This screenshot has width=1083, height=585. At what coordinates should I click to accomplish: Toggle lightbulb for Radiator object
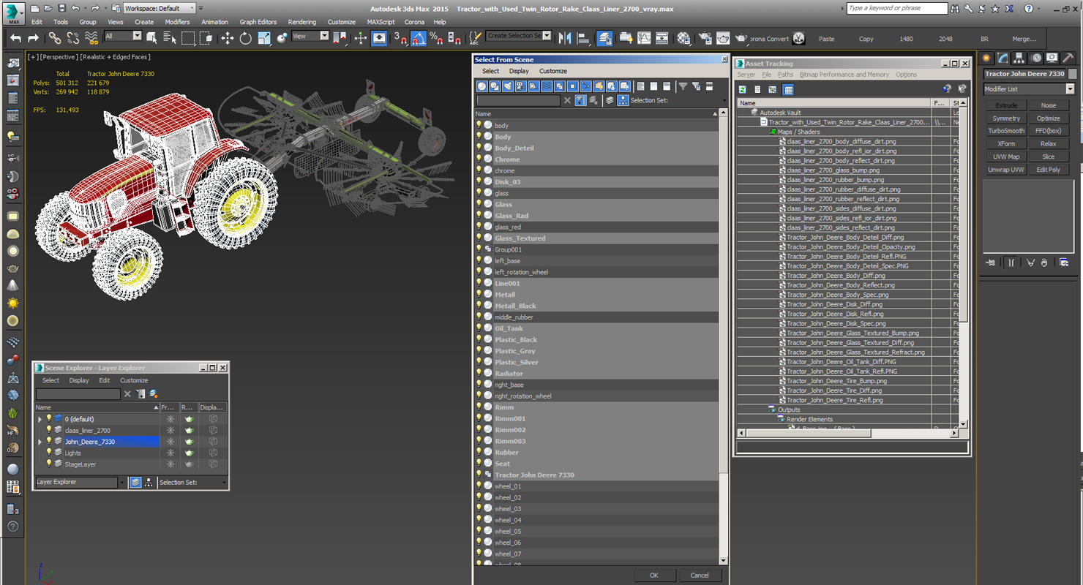[479, 374]
